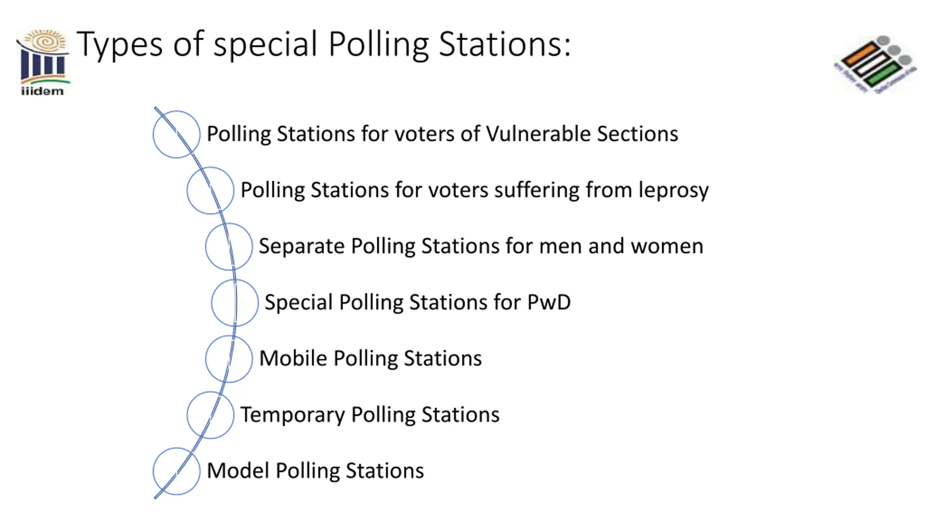Viewport: 926px width, 521px height.
Task: Click 'Polling Stations for voters suffering from leprosy'
Action: [x=474, y=190]
